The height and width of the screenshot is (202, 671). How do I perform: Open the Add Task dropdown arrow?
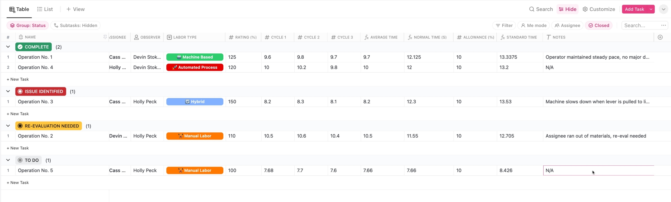(x=651, y=9)
